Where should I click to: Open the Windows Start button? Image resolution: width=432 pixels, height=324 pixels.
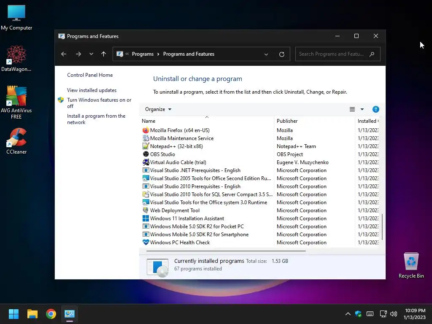coord(13,314)
